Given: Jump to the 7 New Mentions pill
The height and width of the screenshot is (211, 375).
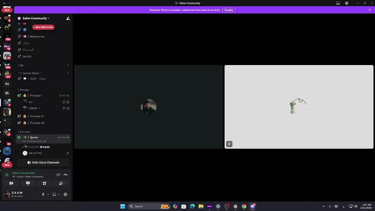Looking at the screenshot, I should 43,27.
